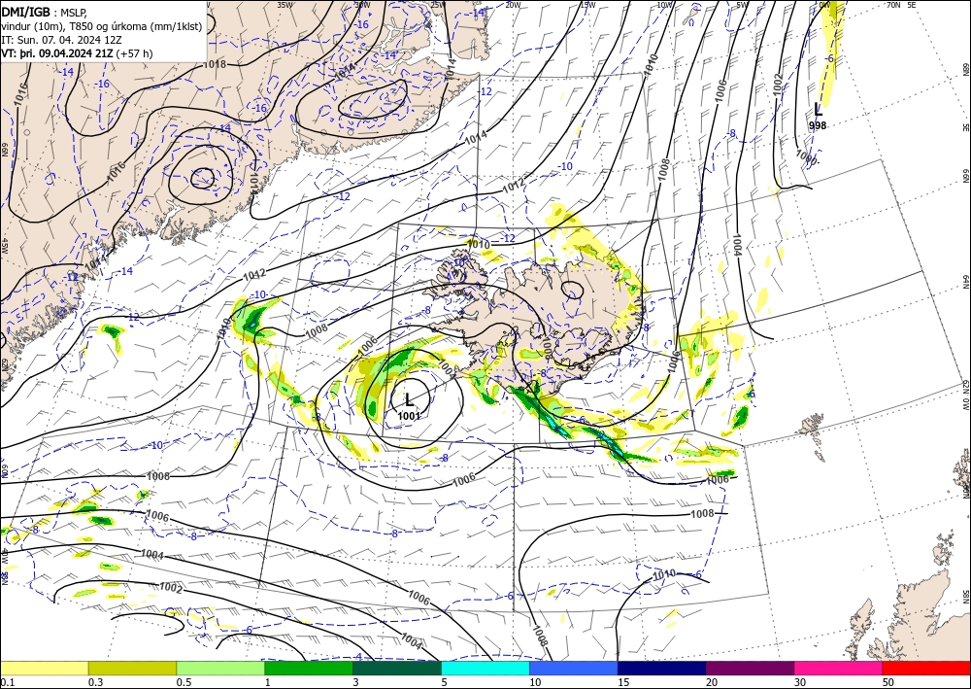Click the '10W' longitude label
Screen dimensions: 971x689
664,5
